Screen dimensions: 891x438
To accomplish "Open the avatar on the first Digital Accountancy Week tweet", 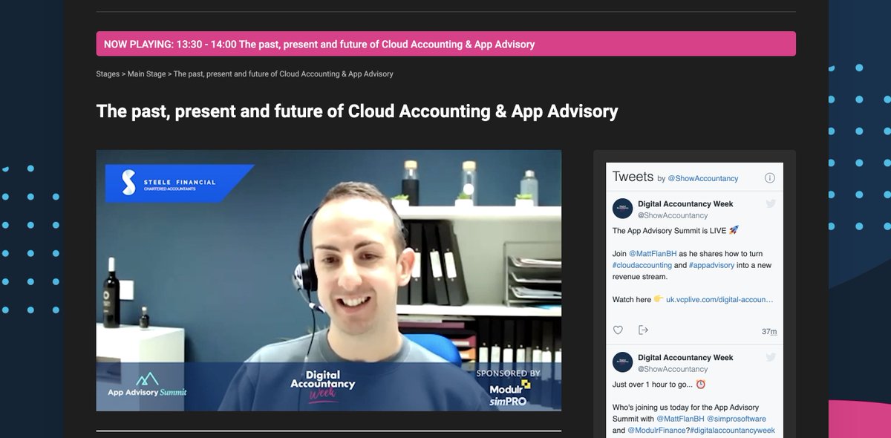I will pyautogui.click(x=622, y=209).
